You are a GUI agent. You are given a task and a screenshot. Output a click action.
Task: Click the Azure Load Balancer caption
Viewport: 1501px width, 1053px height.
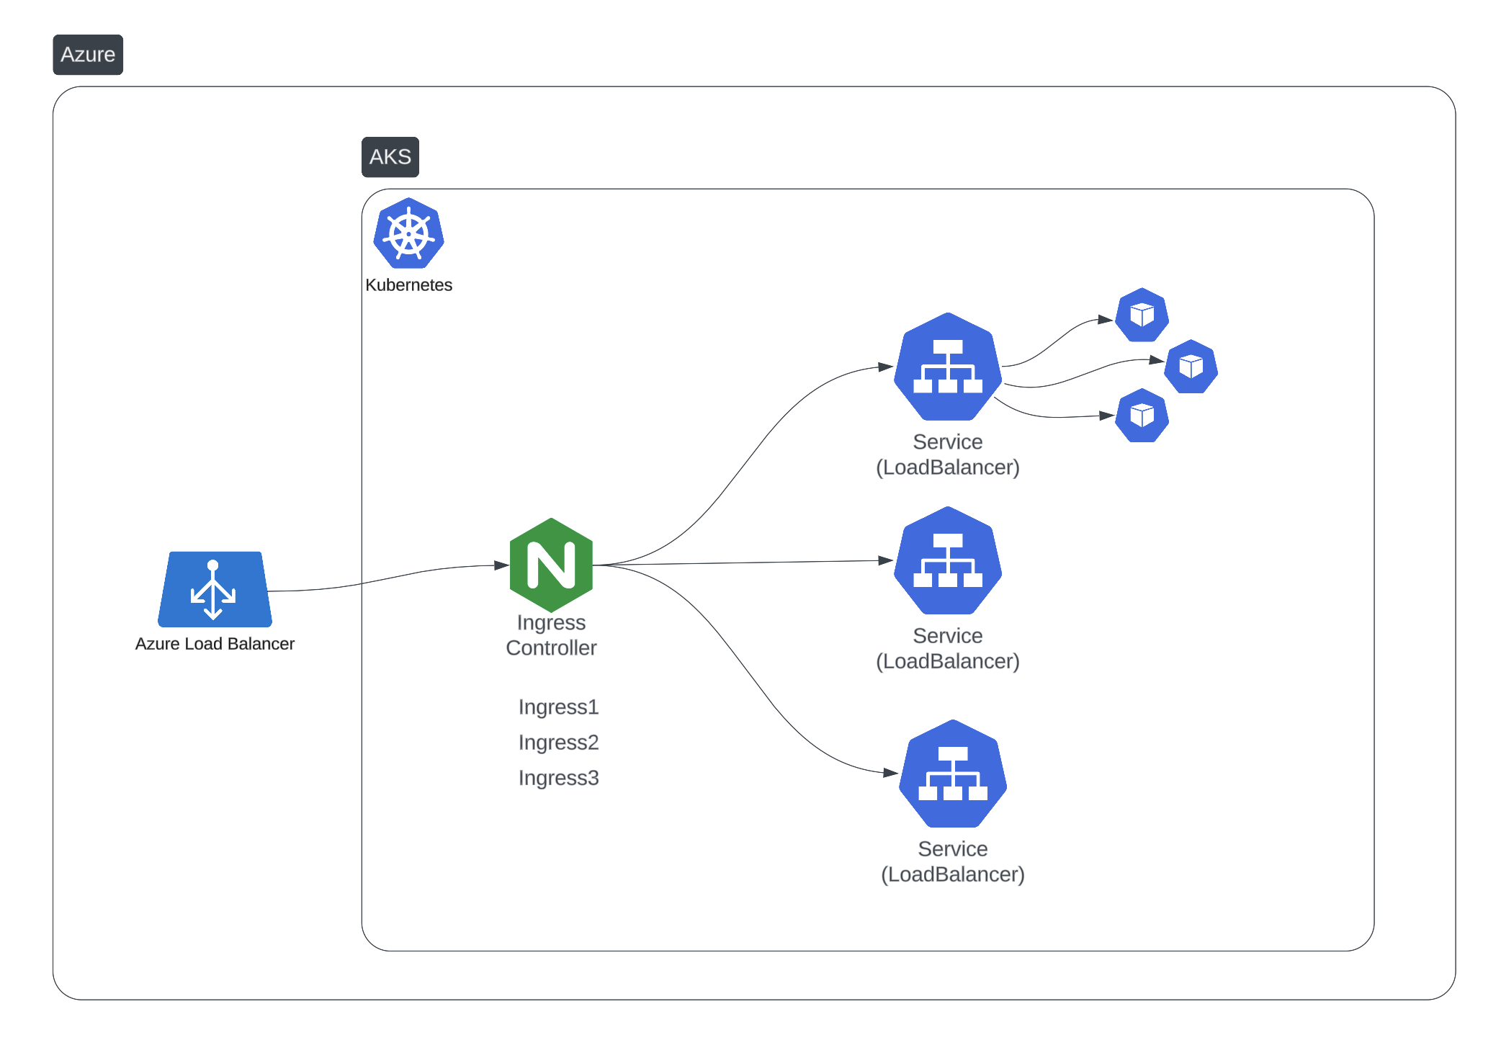click(x=215, y=644)
